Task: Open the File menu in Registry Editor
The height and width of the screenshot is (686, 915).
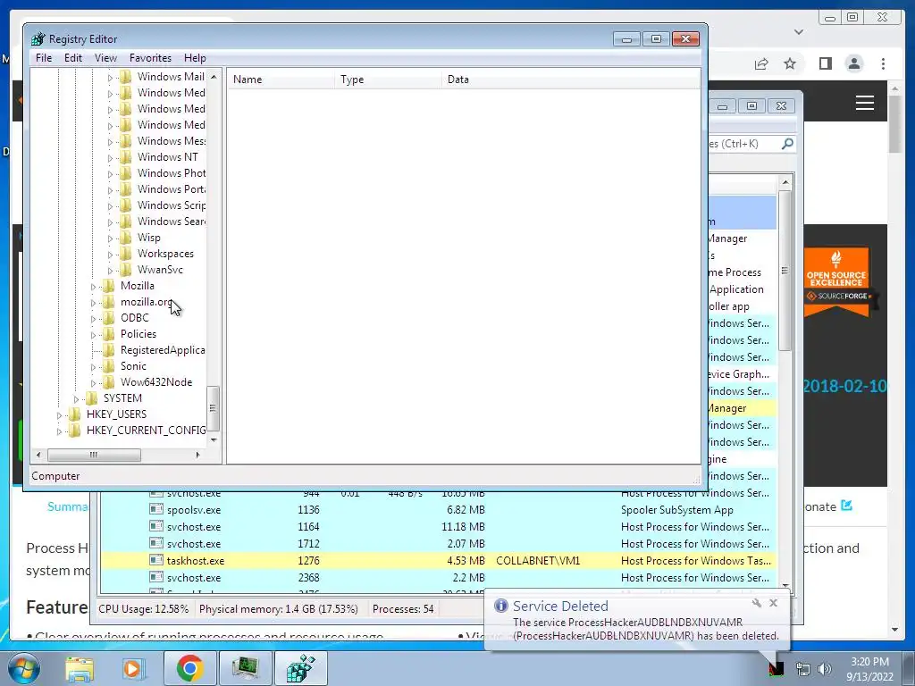Action: 44,58
